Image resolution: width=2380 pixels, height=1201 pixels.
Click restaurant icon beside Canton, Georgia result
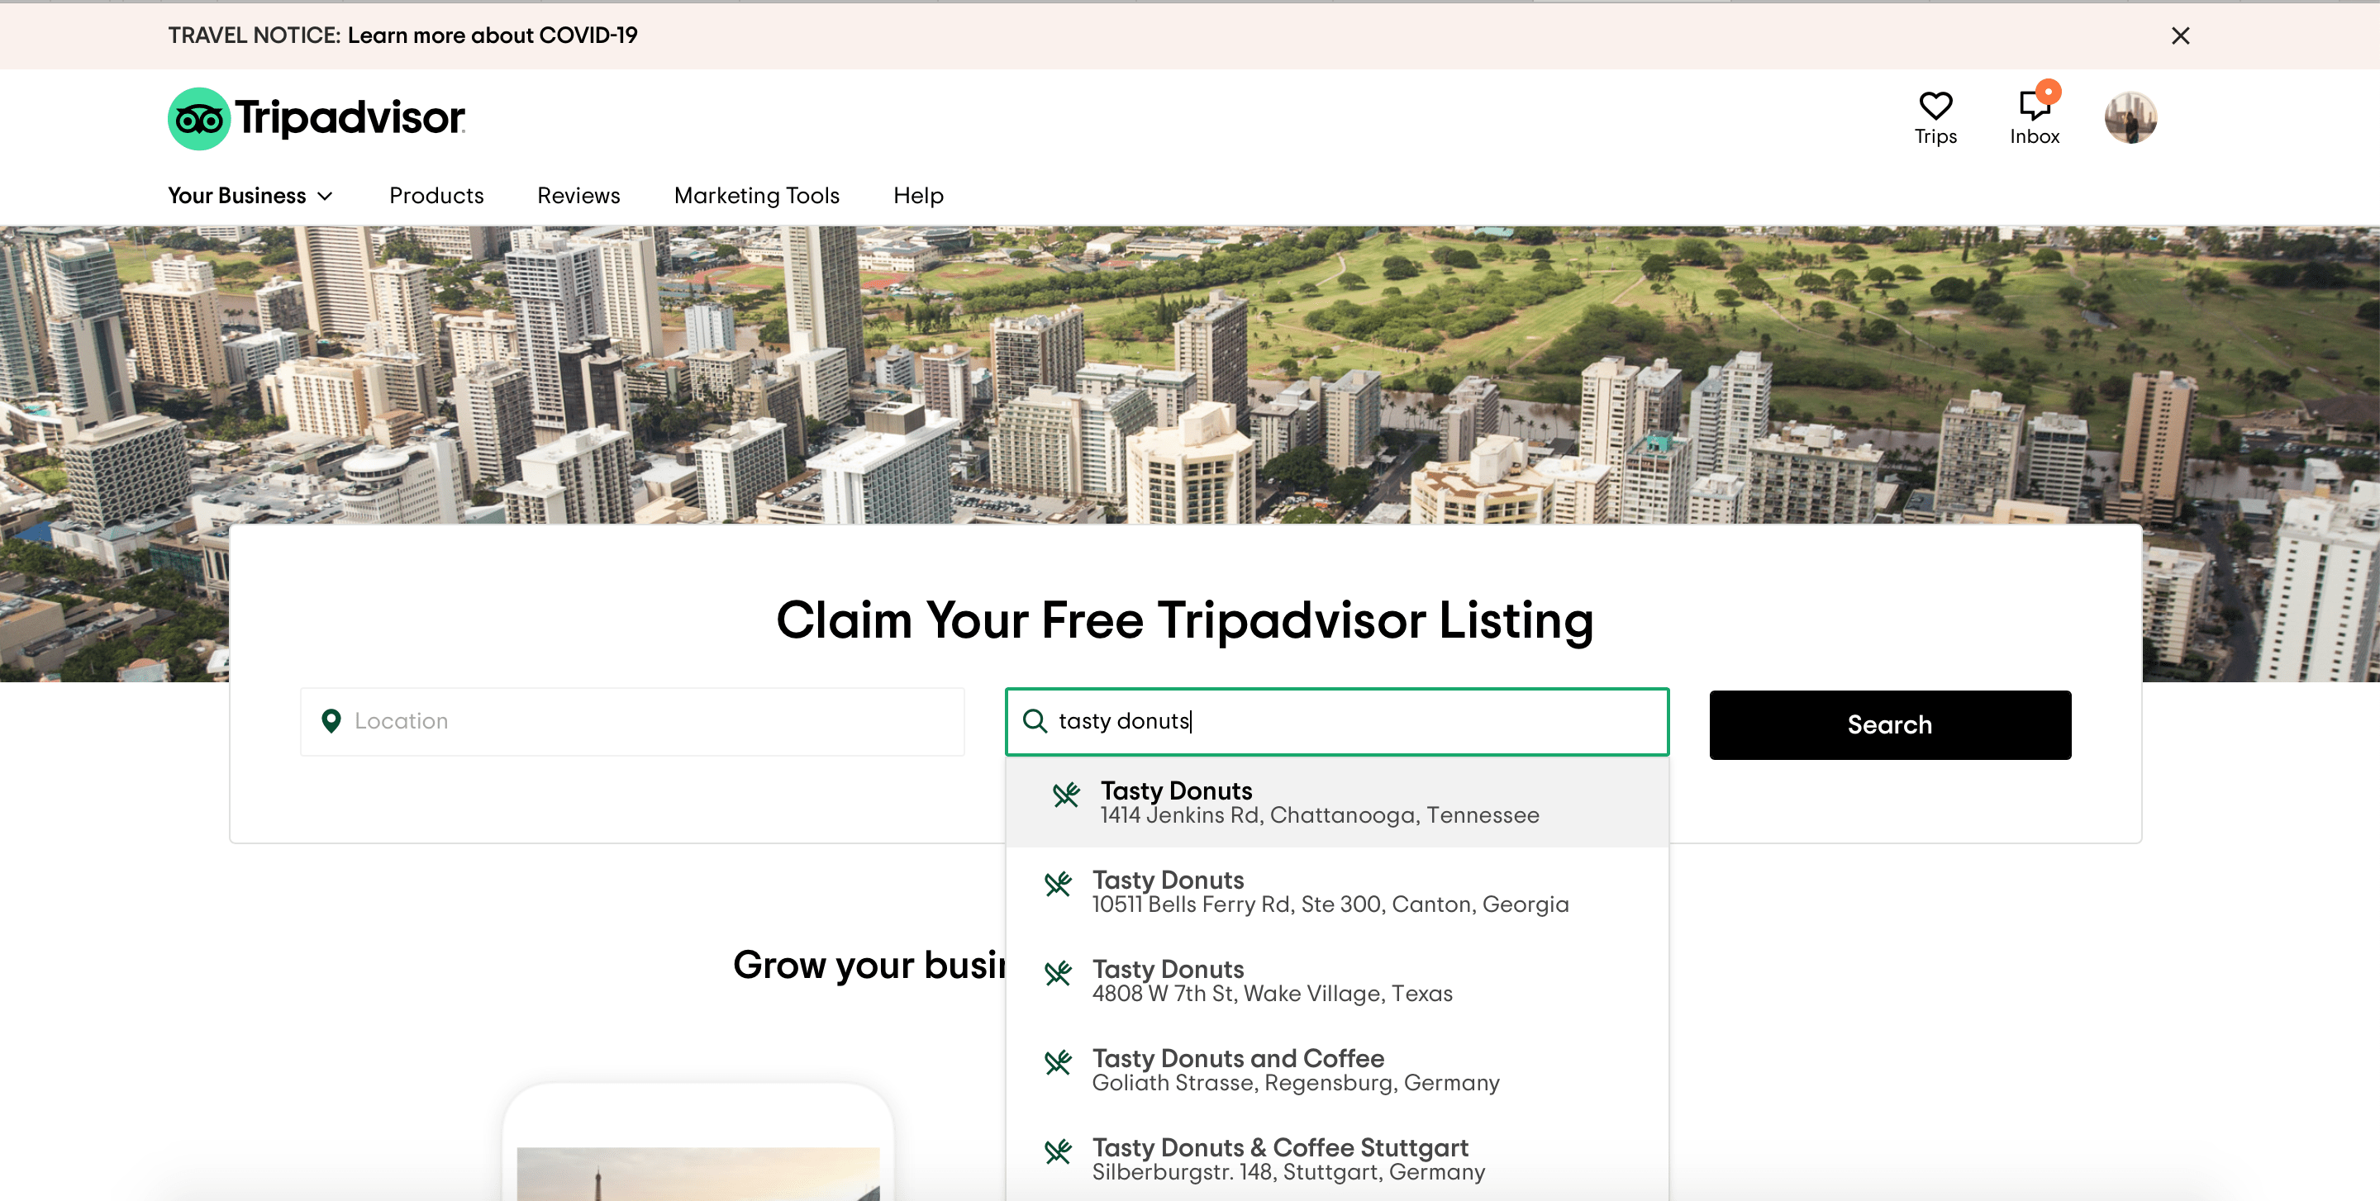pyautogui.click(x=1058, y=884)
